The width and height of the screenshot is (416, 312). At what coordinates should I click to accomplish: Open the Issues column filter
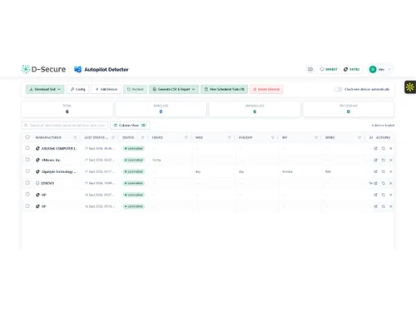pyautogui.click(x=186, y=137)
